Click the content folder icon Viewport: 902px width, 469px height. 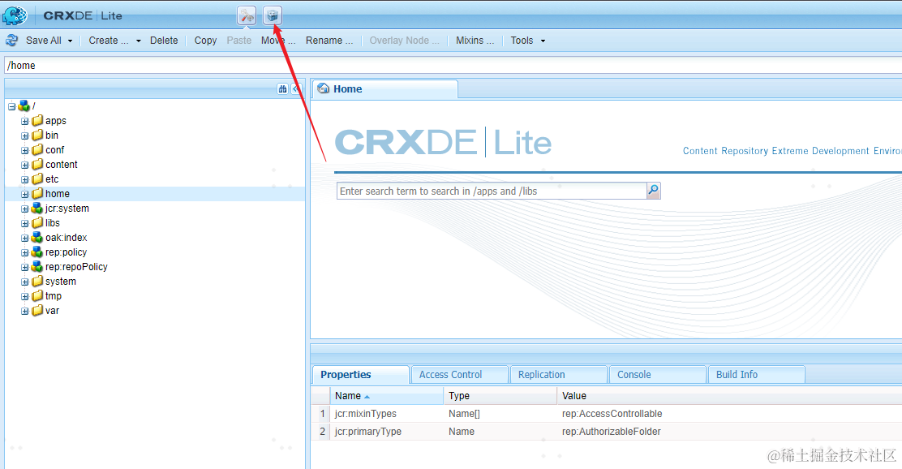(x=37, y=165)
